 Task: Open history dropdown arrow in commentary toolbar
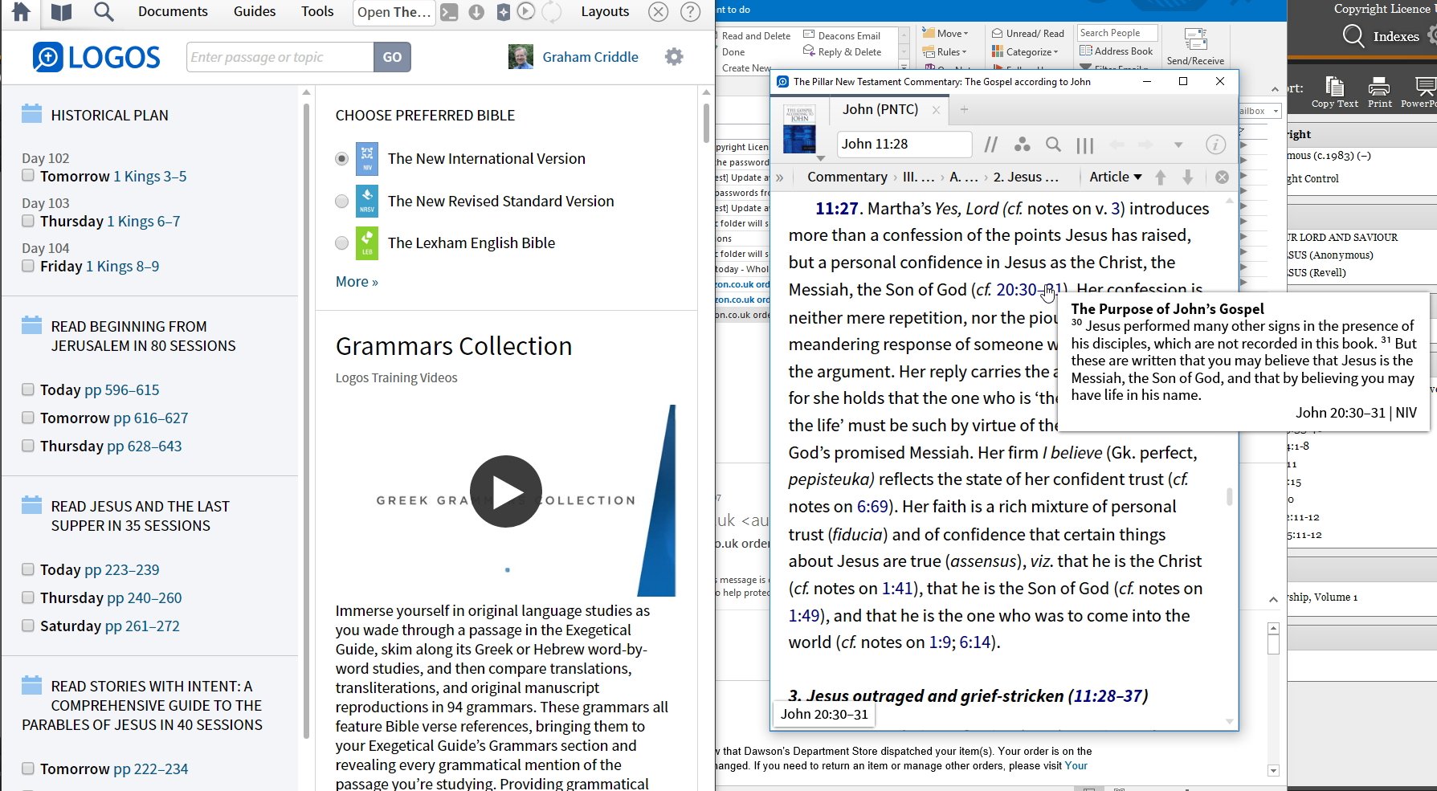pos(1178,145)
